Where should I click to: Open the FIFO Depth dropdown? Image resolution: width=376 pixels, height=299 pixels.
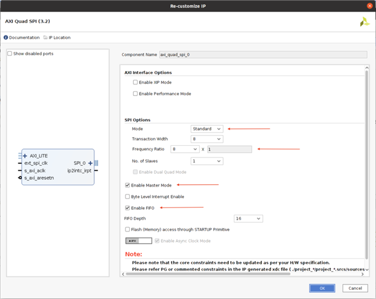(x=248, y=219)
